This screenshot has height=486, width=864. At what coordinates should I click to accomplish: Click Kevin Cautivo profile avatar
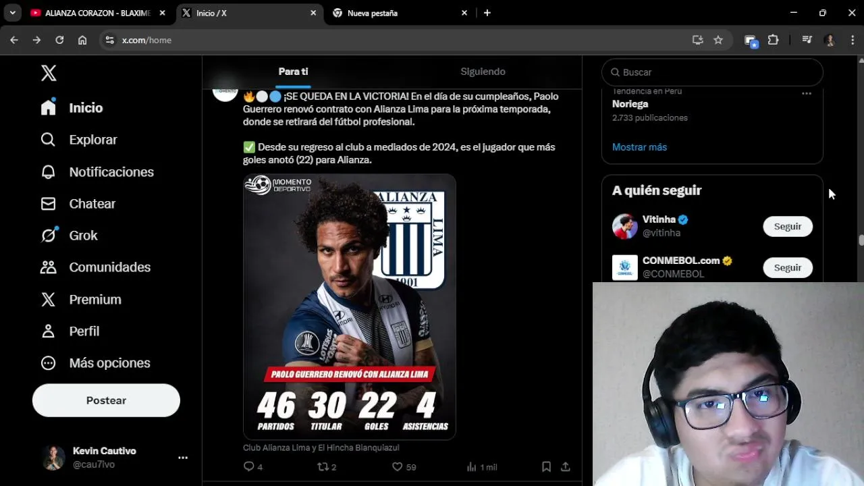[53, 458]
